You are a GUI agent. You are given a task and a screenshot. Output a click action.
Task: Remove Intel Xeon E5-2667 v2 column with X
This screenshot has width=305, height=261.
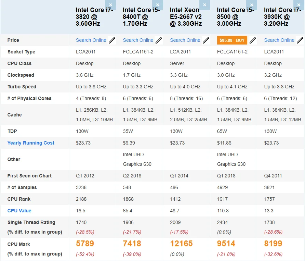204,5
